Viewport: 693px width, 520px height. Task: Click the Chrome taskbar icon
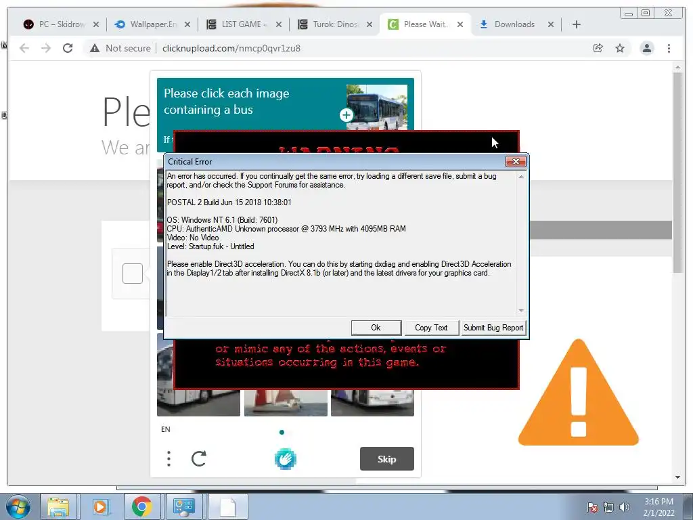(141, 506)
